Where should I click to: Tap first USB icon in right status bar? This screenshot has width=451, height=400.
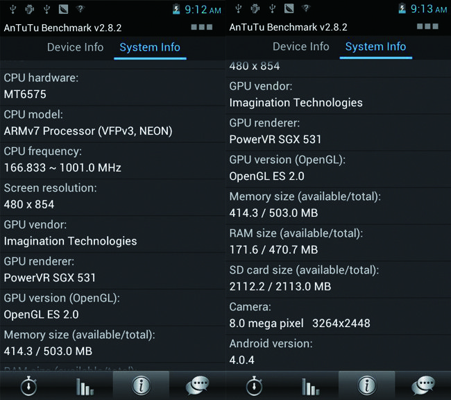[238, 8]
